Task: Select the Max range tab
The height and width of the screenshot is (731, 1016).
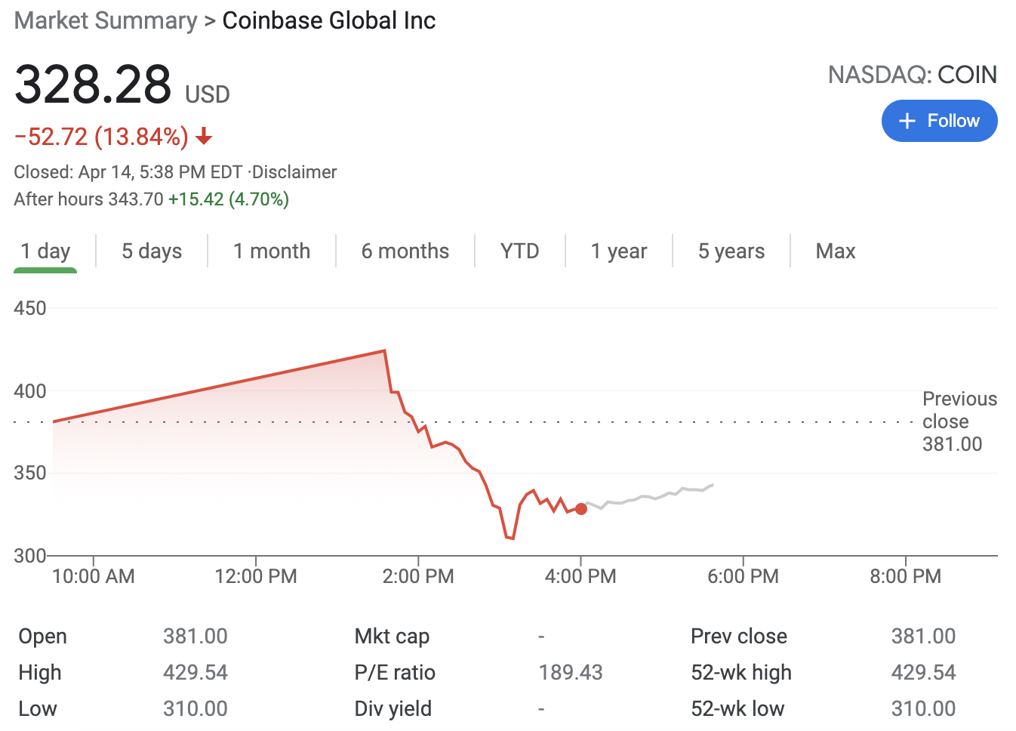Action: 836,251
